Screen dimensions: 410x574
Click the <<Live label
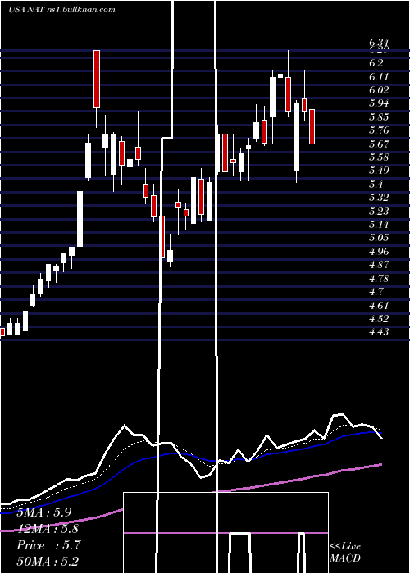tap(345, 547)
